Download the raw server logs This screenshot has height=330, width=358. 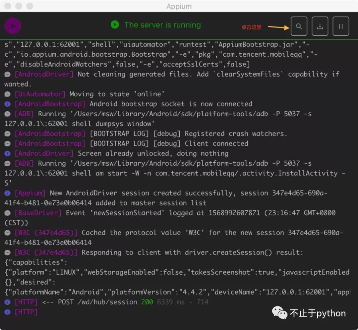point(320,26)
